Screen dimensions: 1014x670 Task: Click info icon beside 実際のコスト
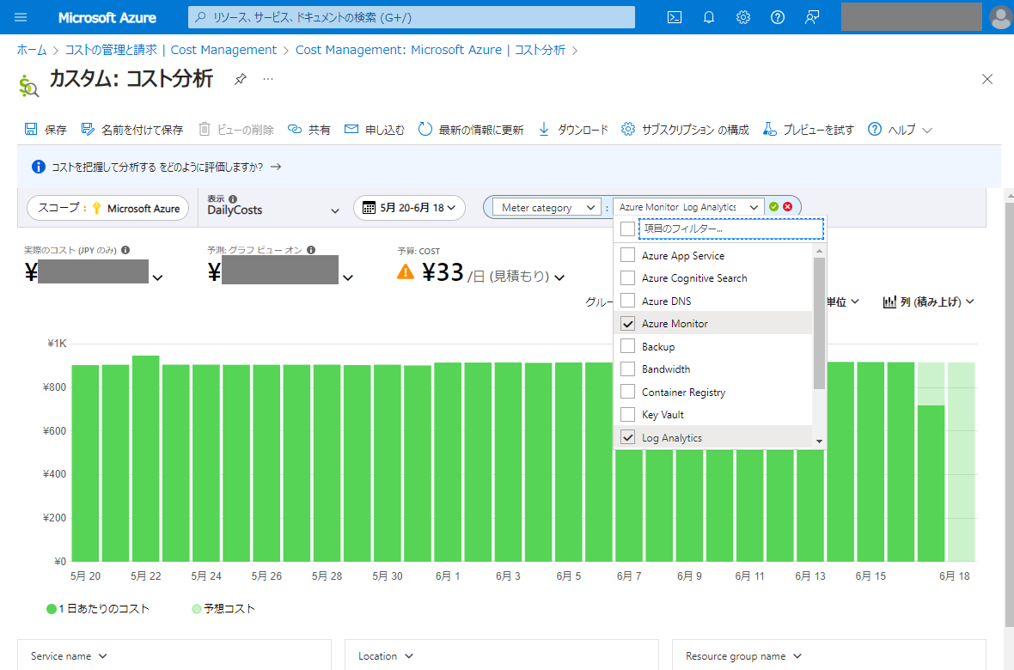click(x=125, y=250)
